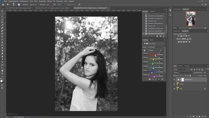The height and width of the screenshot is (118, 209).
Task: Add a Photo Filter adjustment
Action: 185,39
